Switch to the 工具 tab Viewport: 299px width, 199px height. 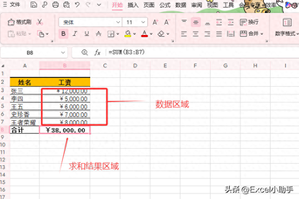(228, 5)
